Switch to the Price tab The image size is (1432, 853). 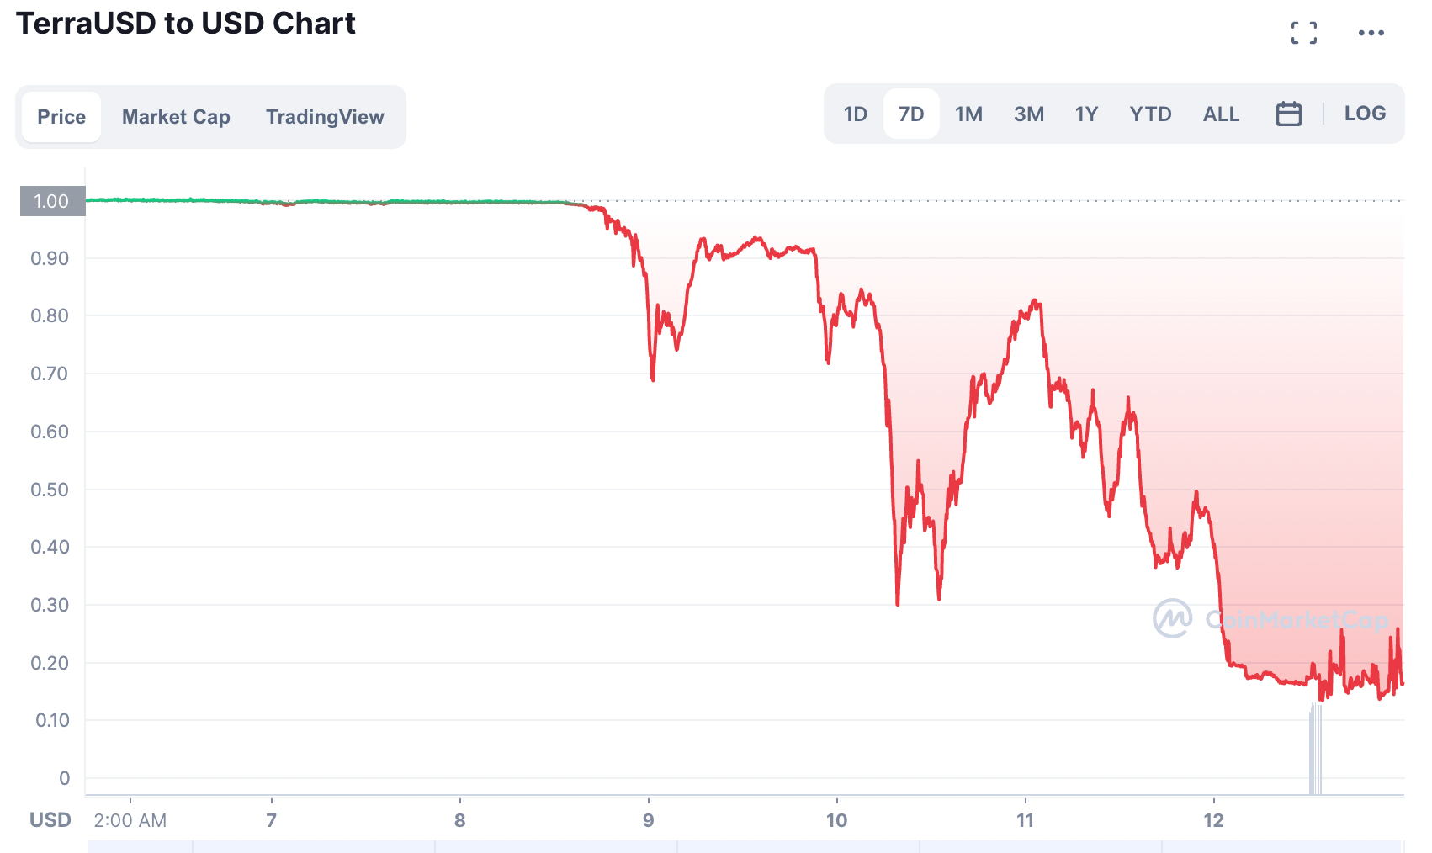point(61,117)
